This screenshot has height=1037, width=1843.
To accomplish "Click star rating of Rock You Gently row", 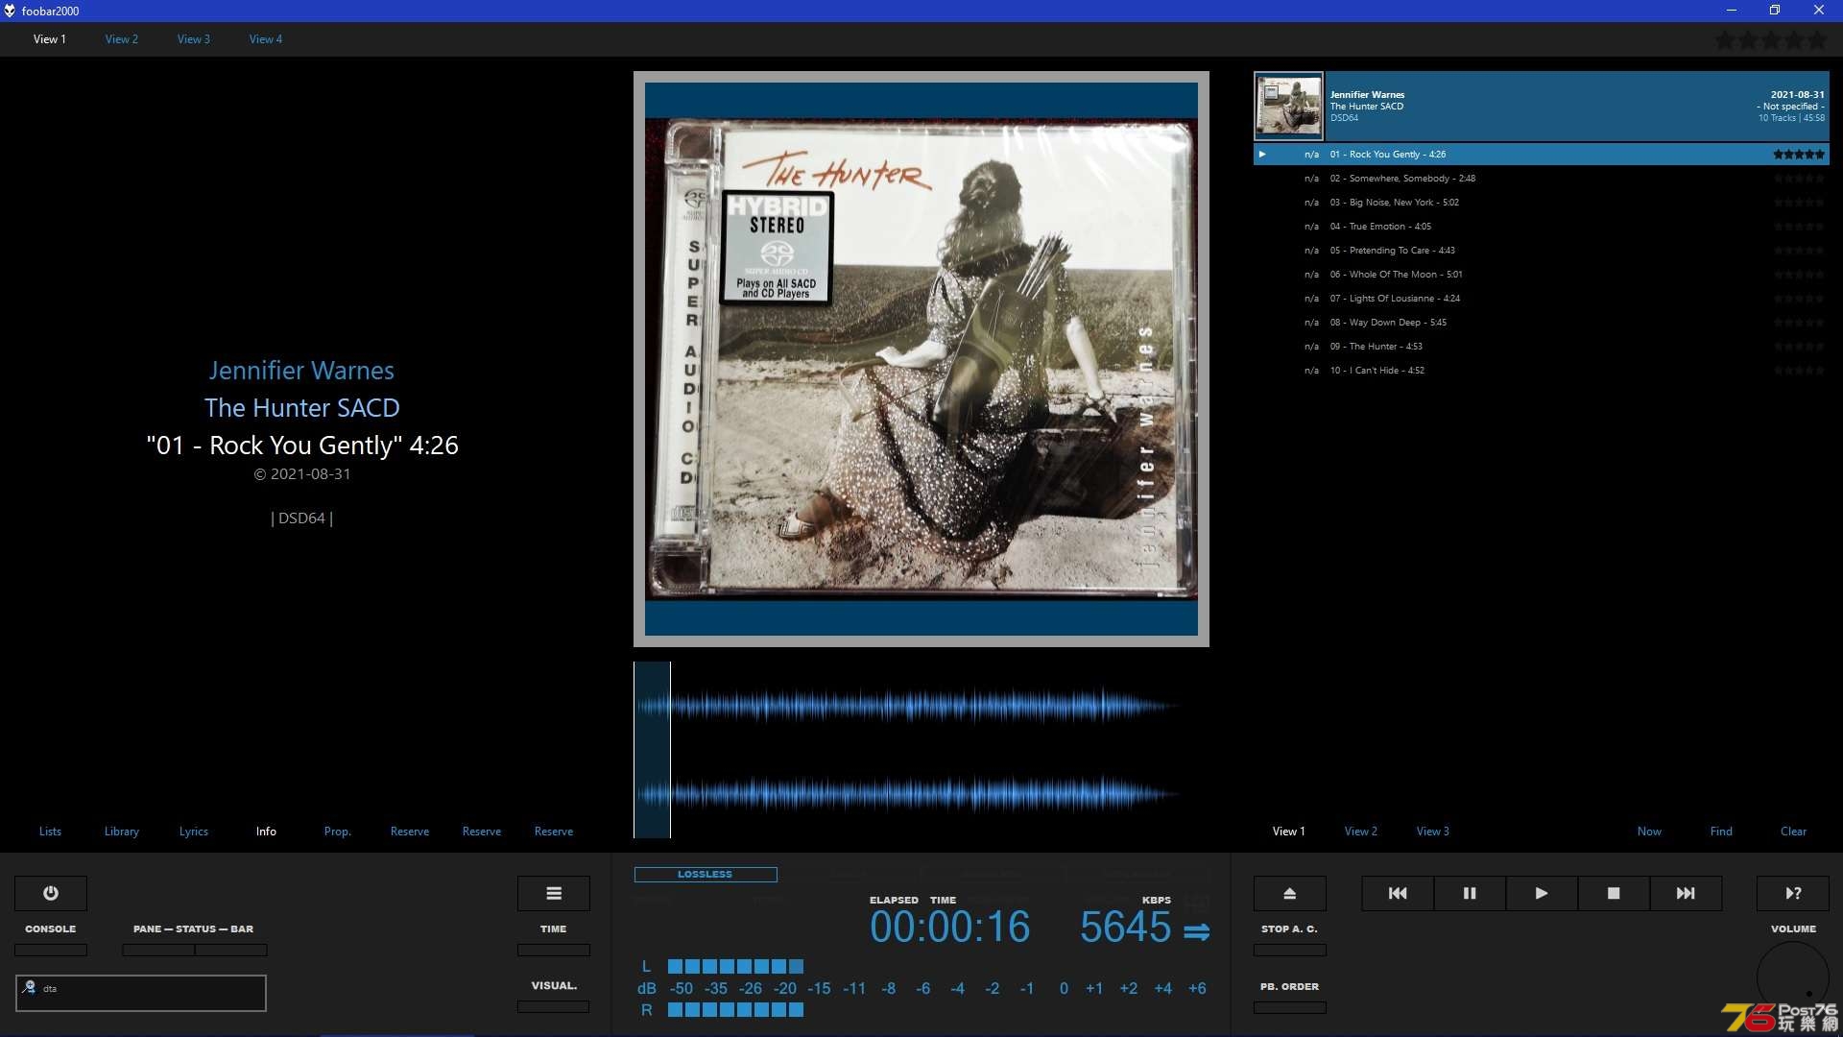I will [1799, 155].
